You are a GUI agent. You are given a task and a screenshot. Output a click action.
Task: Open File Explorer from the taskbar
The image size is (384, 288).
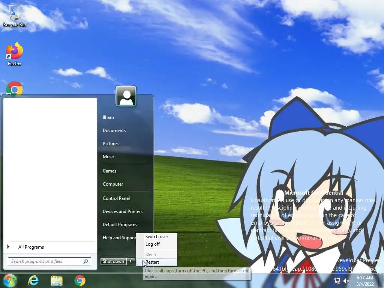click(x=57, y=280)
